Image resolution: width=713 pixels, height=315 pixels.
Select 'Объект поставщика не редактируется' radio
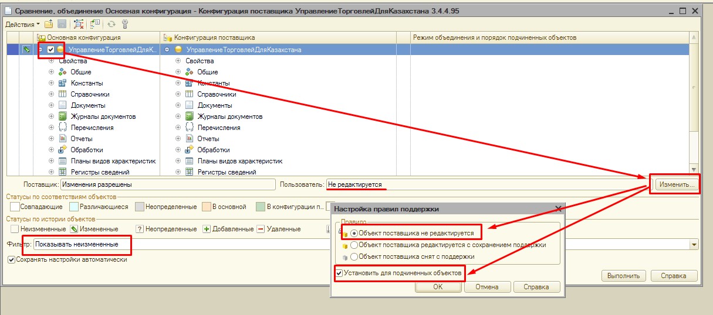click(x=353, y=233)
